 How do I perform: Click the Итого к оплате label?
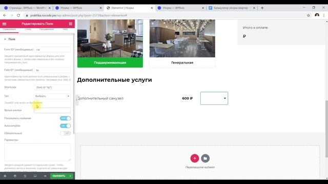click(255, 28)
